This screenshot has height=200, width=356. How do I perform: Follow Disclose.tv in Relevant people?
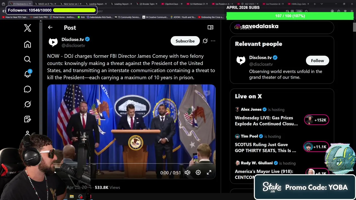(x=317, y=61)
